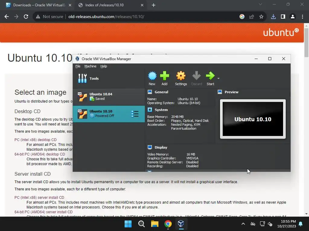Open the Help menu in VirtualBox

(x=104, y=66)
